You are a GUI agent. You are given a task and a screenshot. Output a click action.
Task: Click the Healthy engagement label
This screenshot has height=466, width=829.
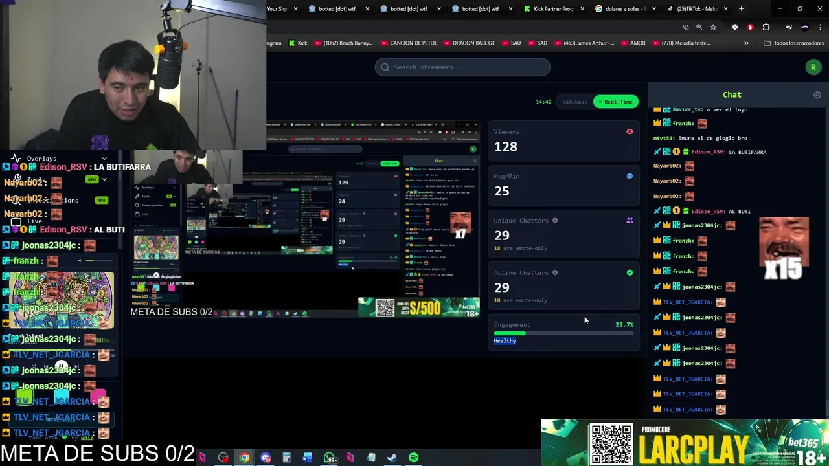505,341
